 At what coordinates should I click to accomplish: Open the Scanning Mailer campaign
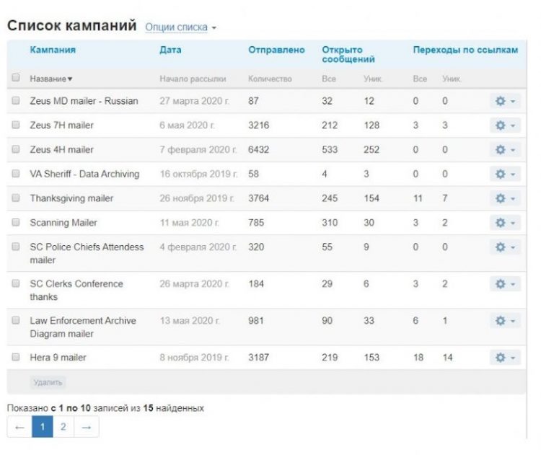click(x=63, y=223)
